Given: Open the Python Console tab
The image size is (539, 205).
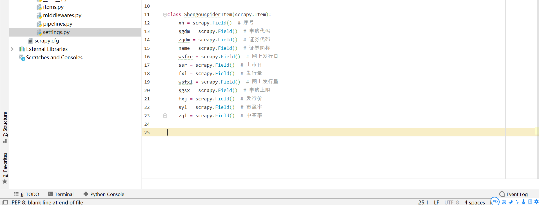Looking at the screenshot, I should pos(104,194).
